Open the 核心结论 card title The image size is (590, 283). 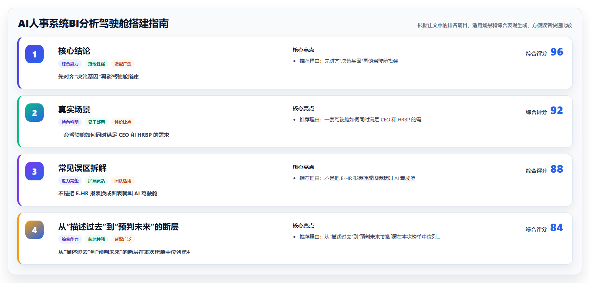[74, 51]
